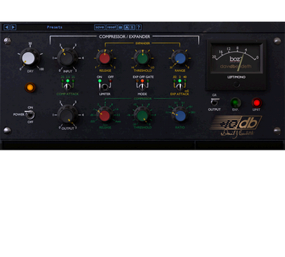Flip the EXP ATTACK switch
This screenshot has width=285, height=257.
[179, 86]
